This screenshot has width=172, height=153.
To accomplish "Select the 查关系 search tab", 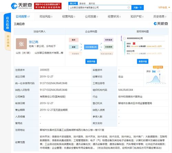I will [x=92, y=3].
